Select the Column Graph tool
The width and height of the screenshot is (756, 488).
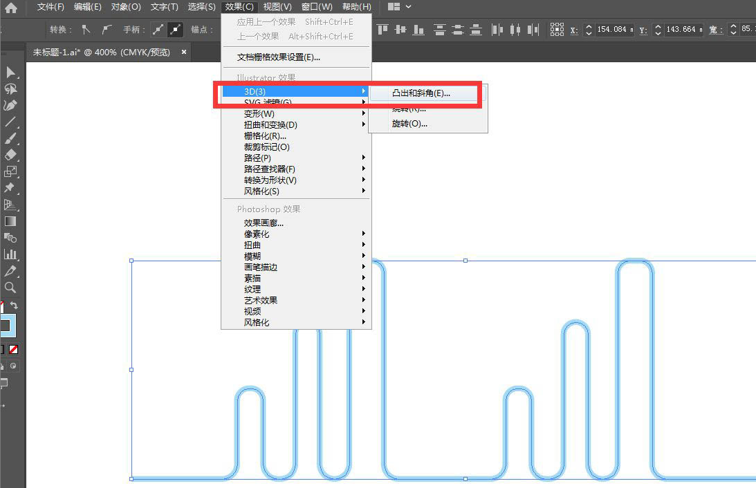(10, 254)
